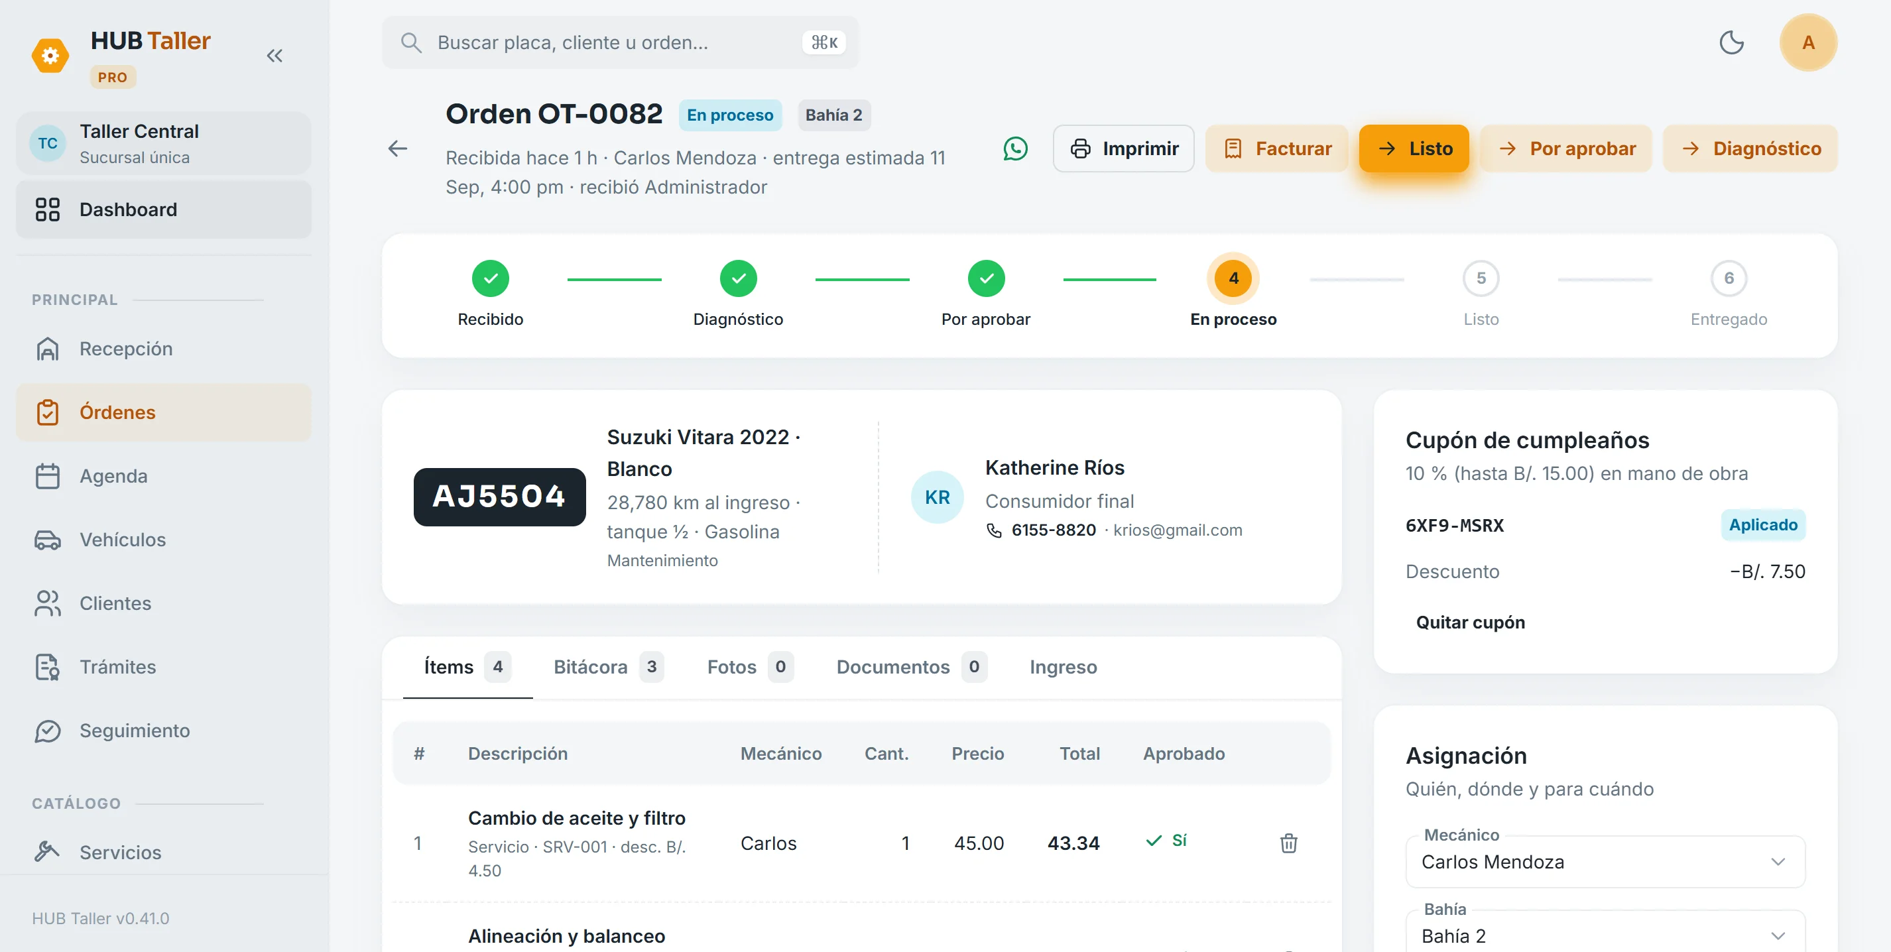Open the Dashboard from sidebar
The width and height of the screenshot is (1891, 952).
(x=164, y=210)
